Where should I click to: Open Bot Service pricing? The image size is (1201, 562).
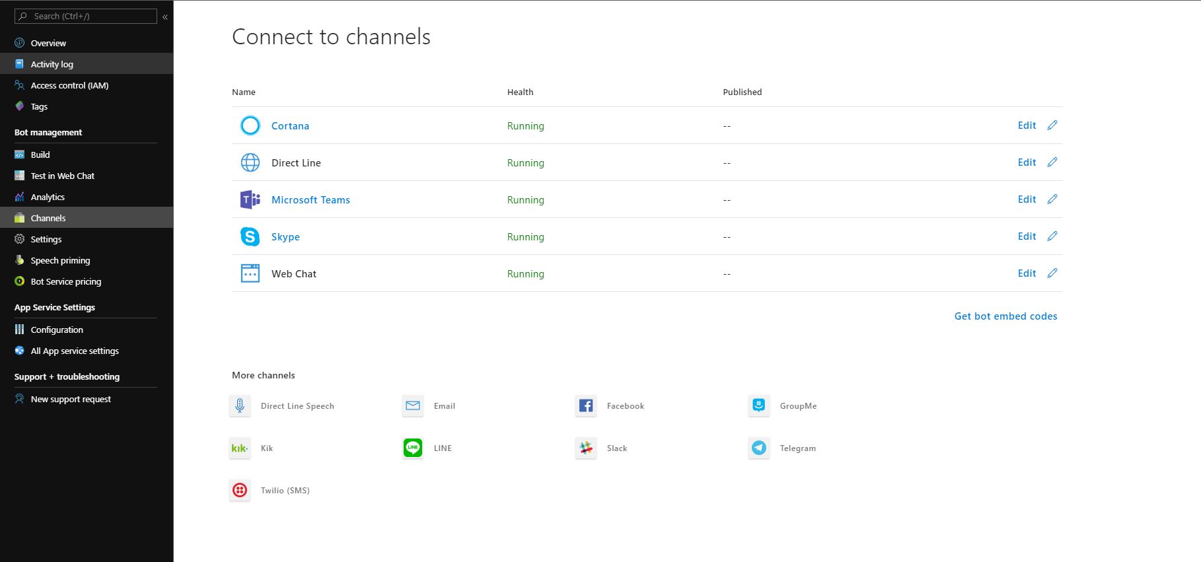pyautogui.click(x=87, y=281)
